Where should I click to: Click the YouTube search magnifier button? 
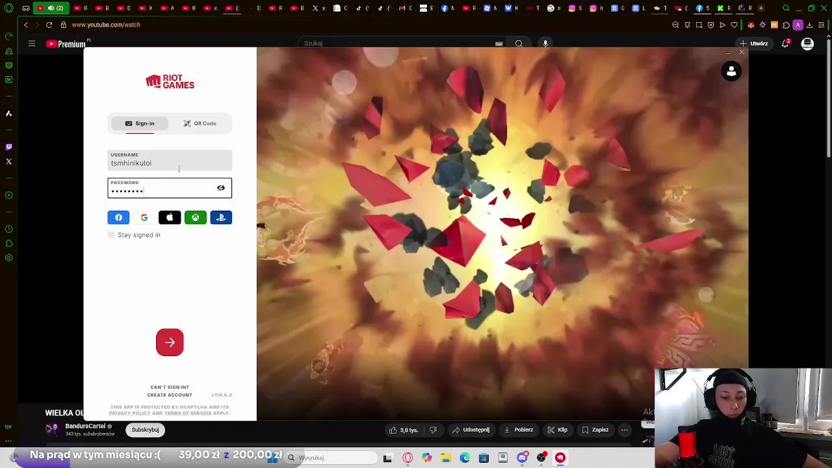[x=519, y=44]
